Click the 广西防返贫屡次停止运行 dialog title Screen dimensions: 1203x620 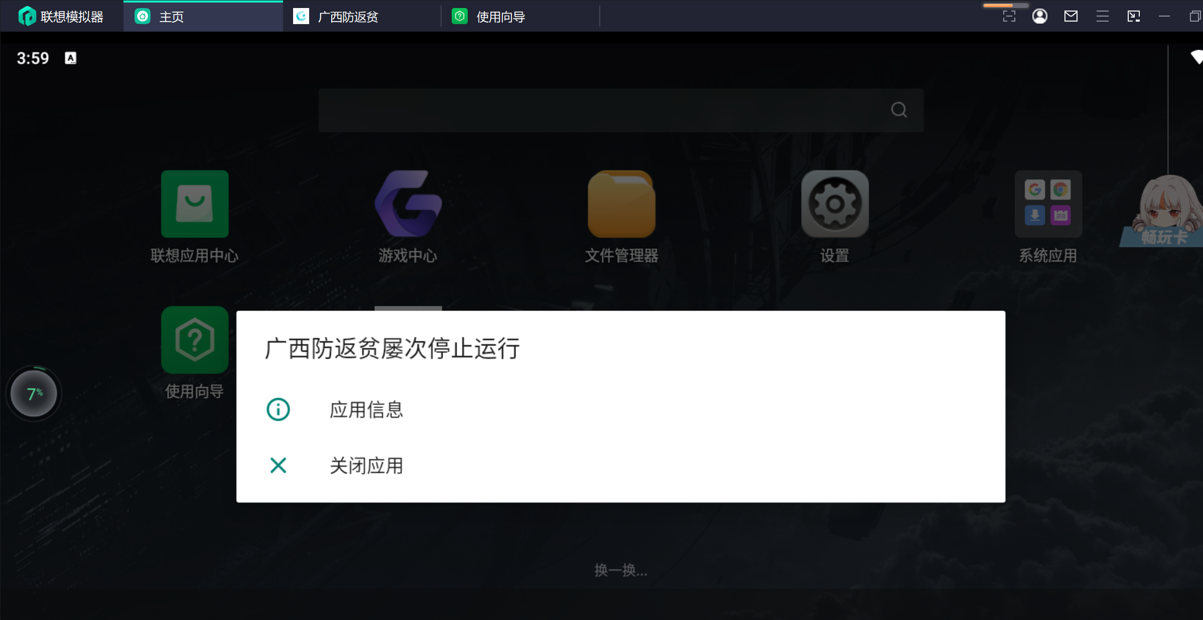pyautogui.click(x=392, y=348)
